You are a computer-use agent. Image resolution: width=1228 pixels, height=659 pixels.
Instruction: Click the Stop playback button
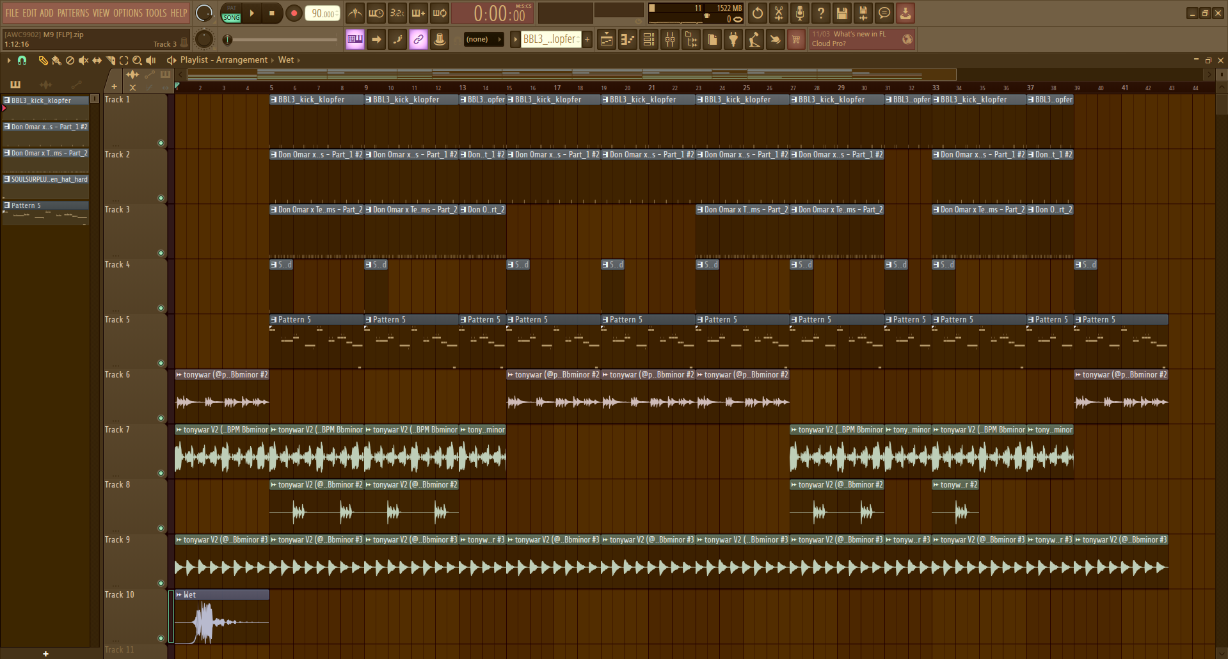(x=272, y=13)
